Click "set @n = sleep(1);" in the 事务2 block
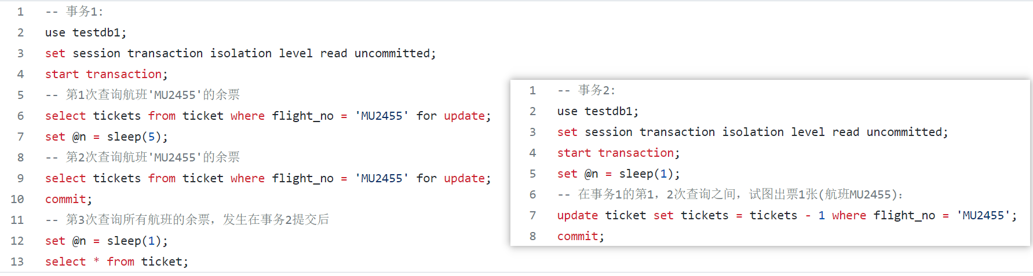The image size is (1033, 276). tap(618, 174)
